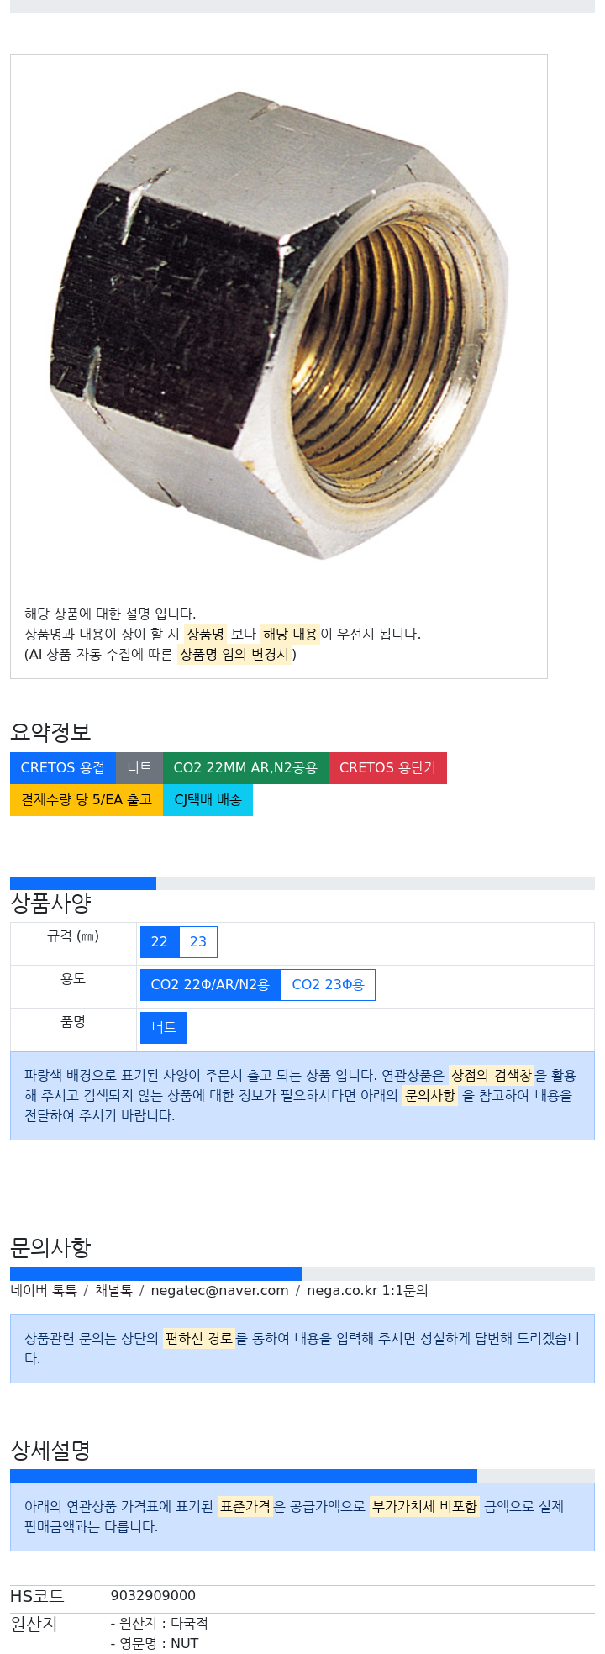Choose size 22 option
The width and height of the screenshot is (605, 1654).
(160, 942)
